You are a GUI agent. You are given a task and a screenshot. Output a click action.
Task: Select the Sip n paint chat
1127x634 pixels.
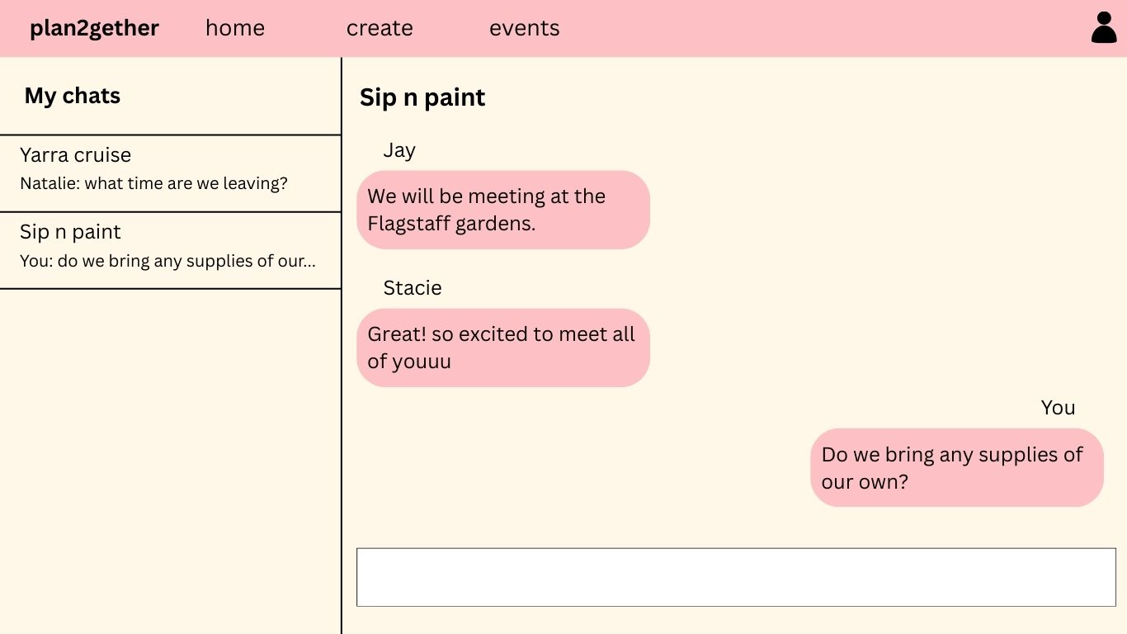click(x=171, y=250)
